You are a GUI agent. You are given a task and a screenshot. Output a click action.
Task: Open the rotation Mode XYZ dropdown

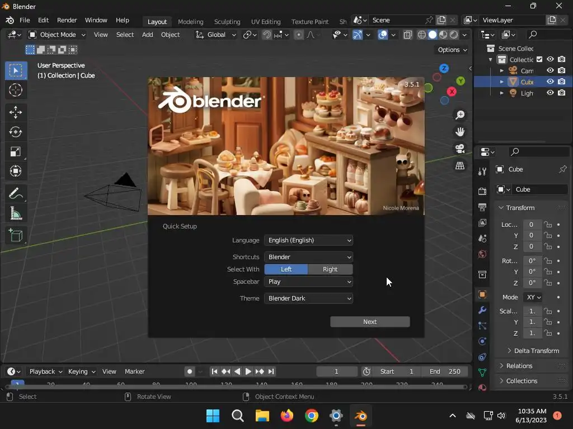pos(533,297)
